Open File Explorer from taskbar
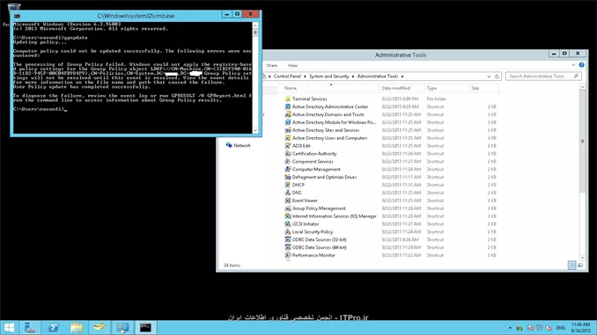Screen dimensions: 597x335 (76, 327)
